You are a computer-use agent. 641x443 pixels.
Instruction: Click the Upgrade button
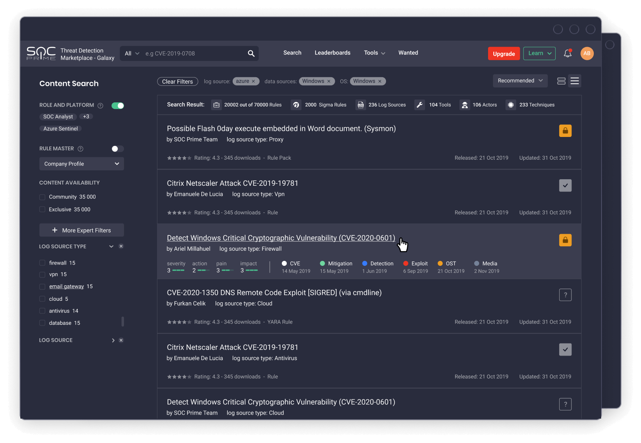pos(504,54)
